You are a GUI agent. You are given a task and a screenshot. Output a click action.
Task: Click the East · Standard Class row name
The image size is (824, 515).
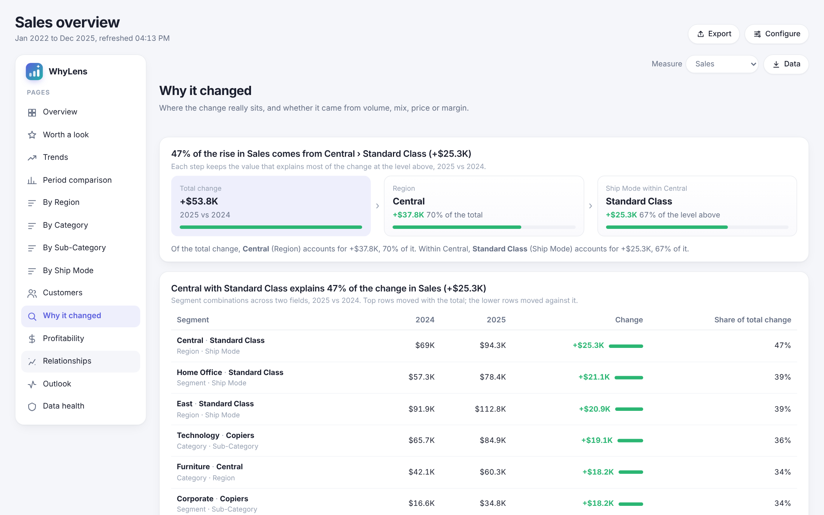click(x=215, y=404)
